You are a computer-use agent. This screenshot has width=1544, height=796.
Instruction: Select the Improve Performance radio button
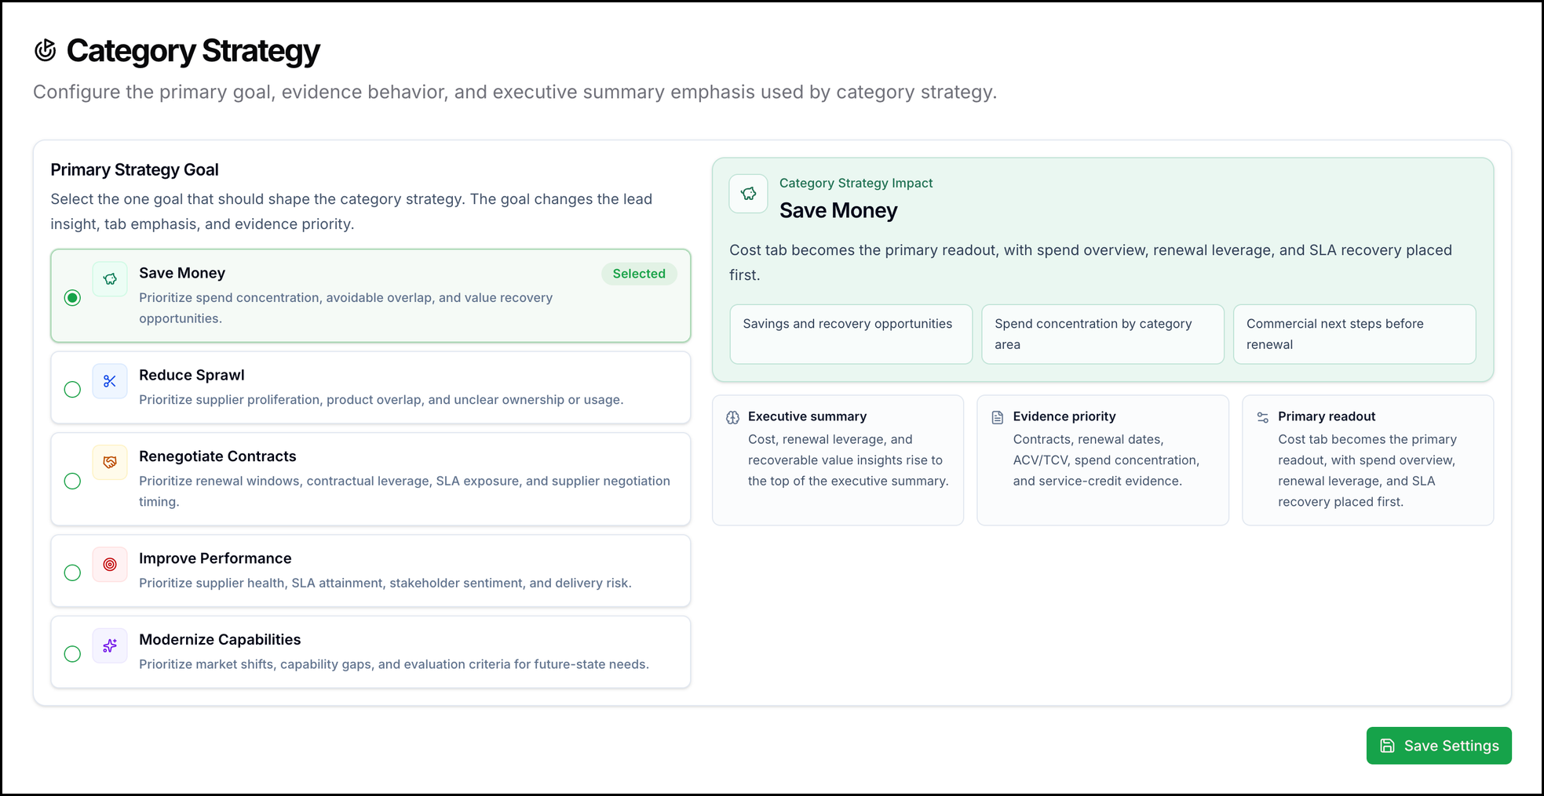click(72, 572)
